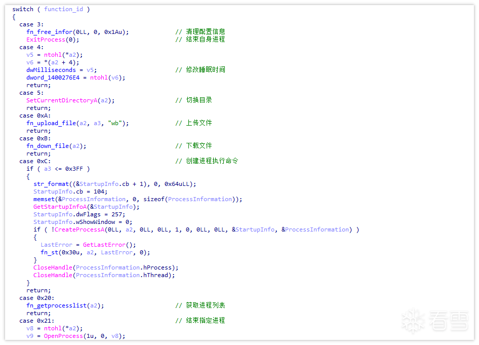
Task: Click CloseHandle for ProcessInformation.hThread
Action: coord(104,275)
